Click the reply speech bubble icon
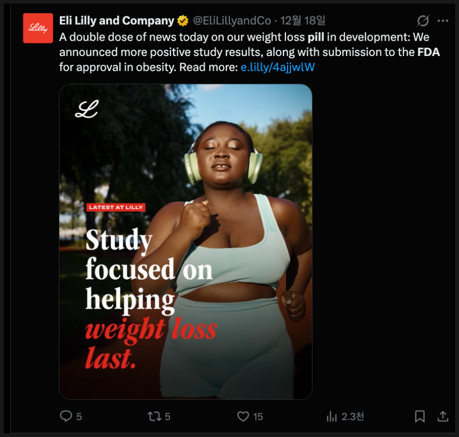This screenshot has width=459, height=437. (x=66, y=416)
